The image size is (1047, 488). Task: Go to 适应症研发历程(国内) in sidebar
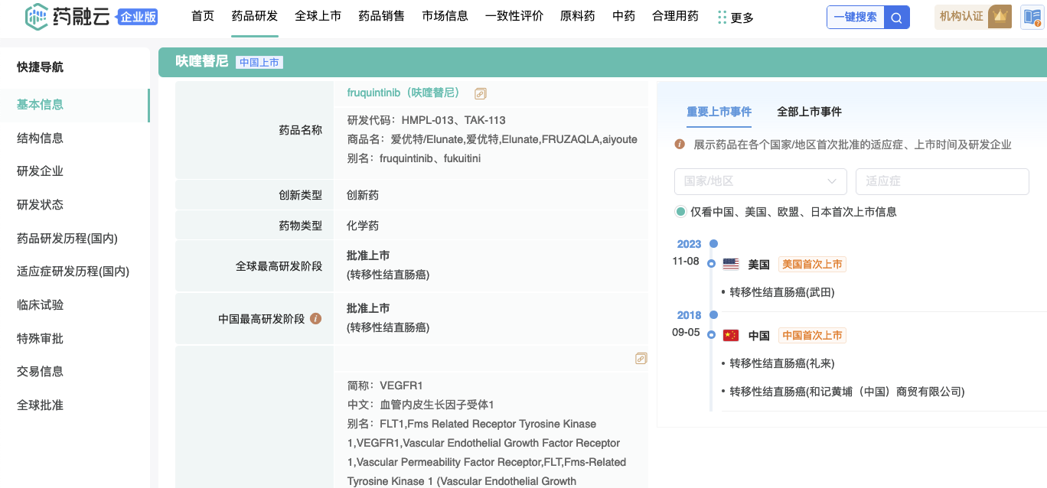[74, 272]
